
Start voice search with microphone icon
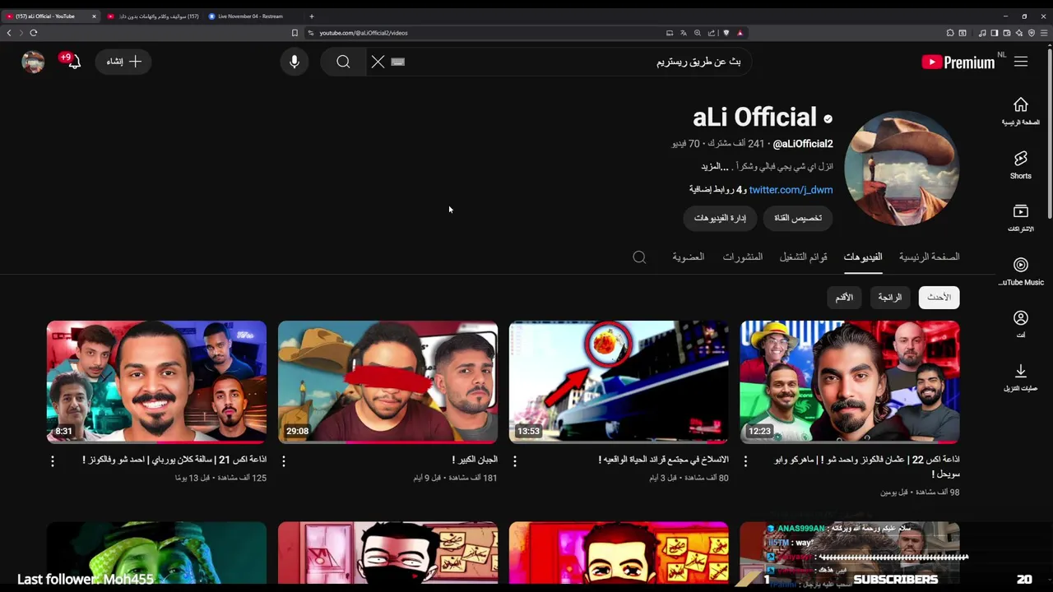(x=295, y=62)
